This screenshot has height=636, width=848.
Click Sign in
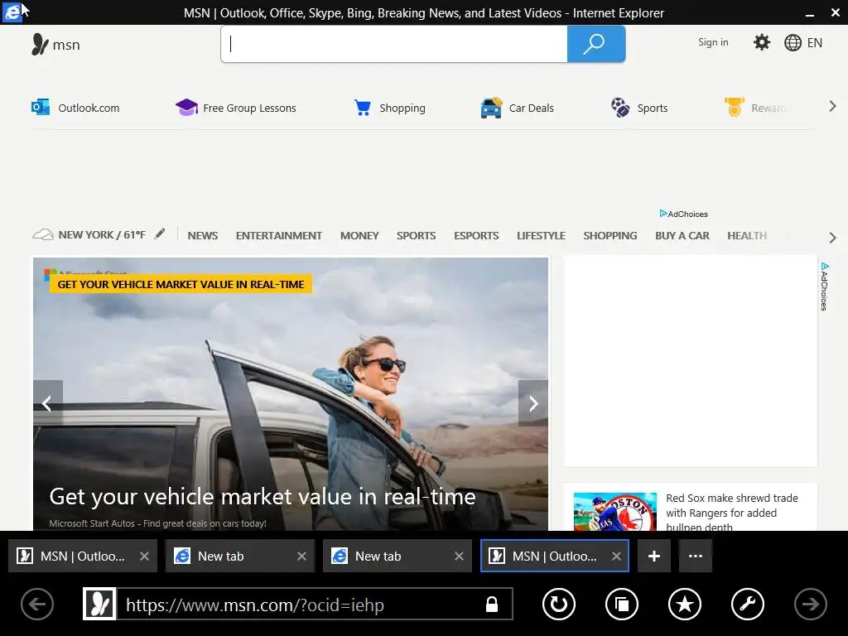[713, 42]
